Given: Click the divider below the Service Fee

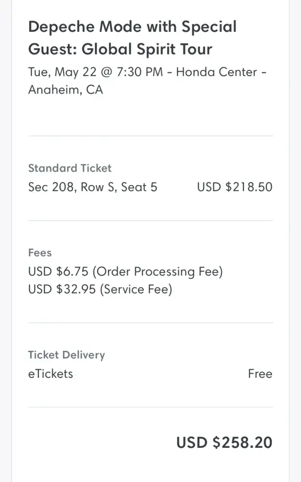Looking at the screenshot, I should pos(150,322).
